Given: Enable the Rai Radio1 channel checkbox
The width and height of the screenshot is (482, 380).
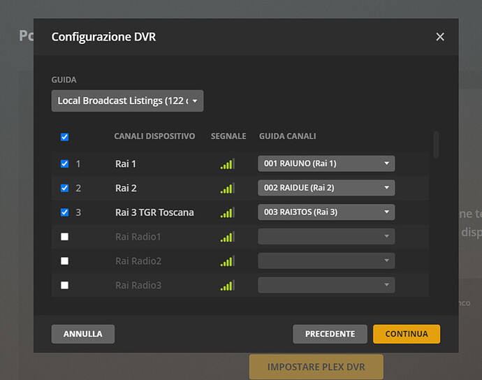Looking at the screenshot, I should click(64, 236).
